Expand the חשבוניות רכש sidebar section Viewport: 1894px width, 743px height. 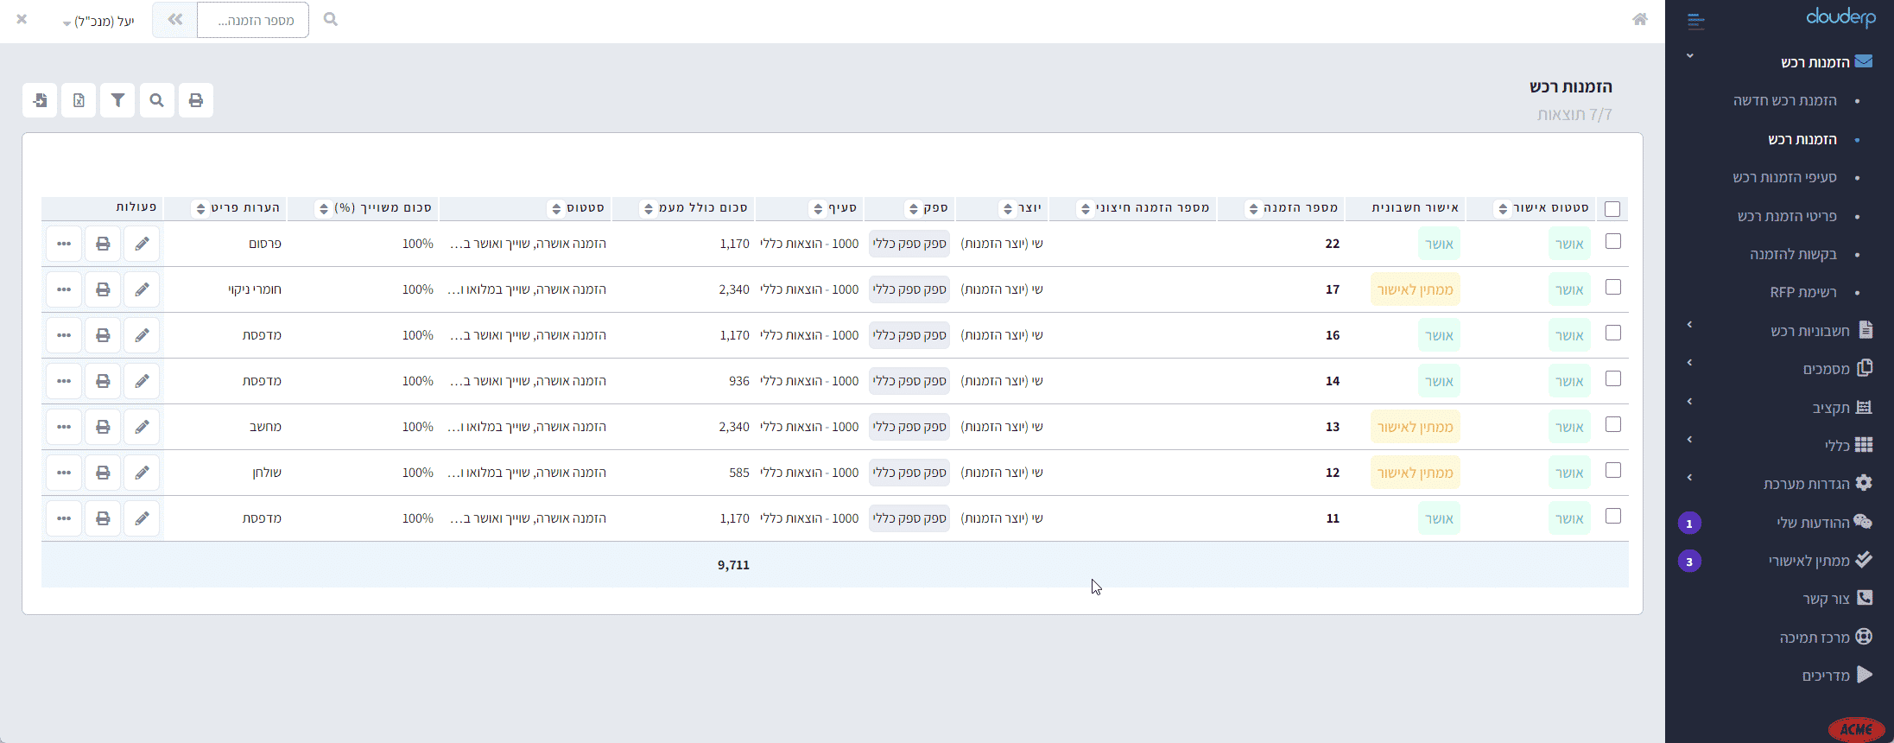point(1809,331)
